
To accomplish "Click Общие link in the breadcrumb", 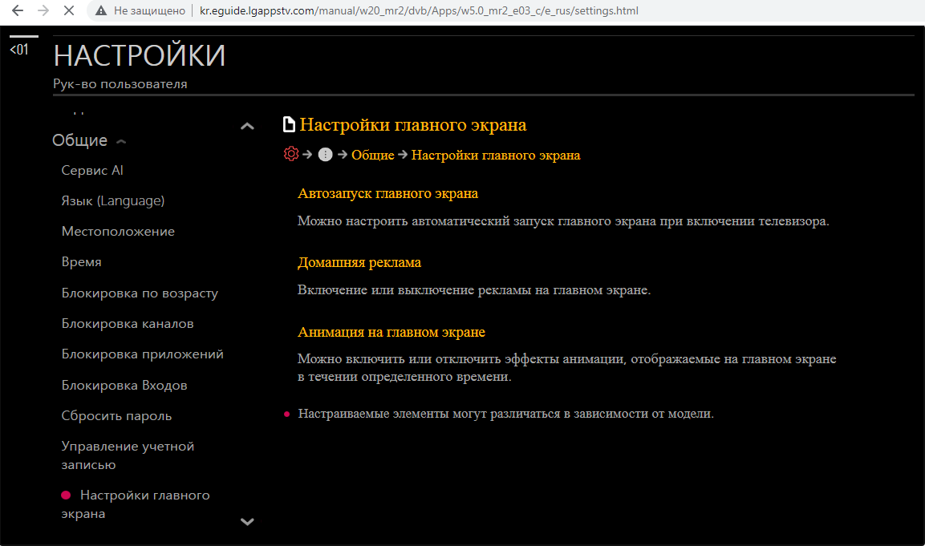I will coord(372,155).
